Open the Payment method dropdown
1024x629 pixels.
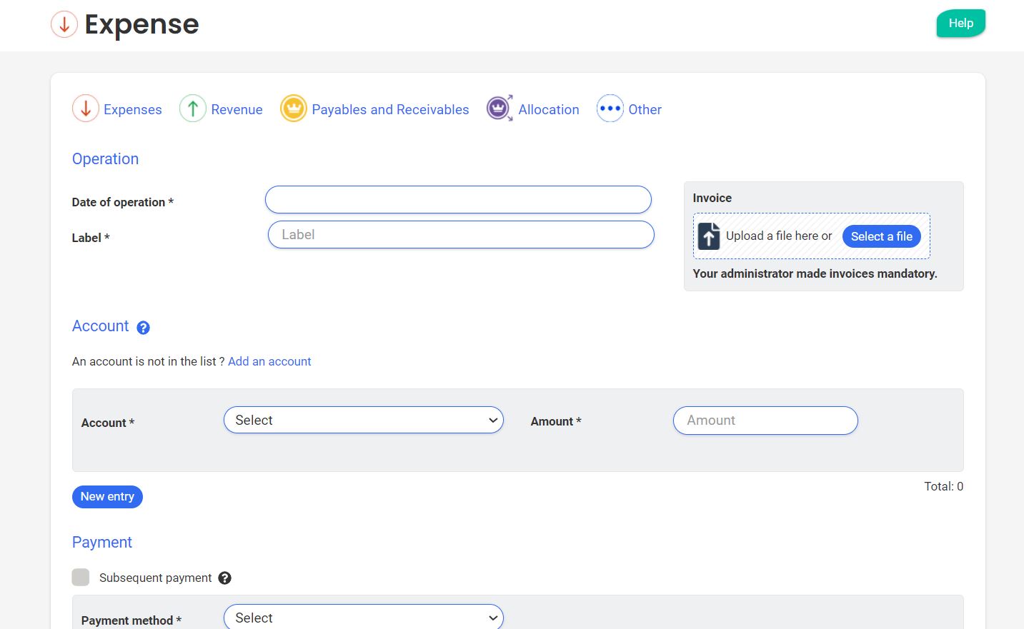363,618
